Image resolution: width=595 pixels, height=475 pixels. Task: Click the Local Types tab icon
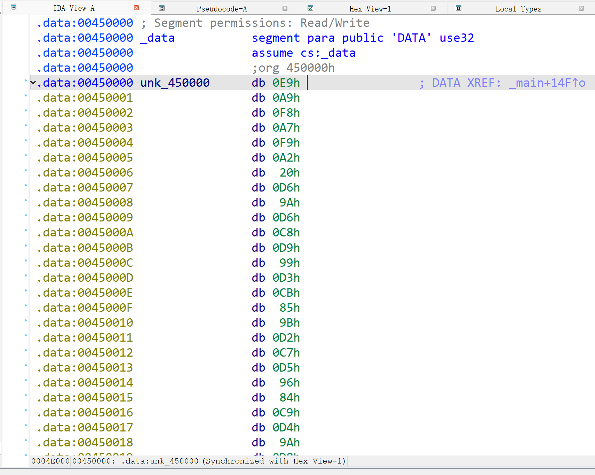pos(459,8)
